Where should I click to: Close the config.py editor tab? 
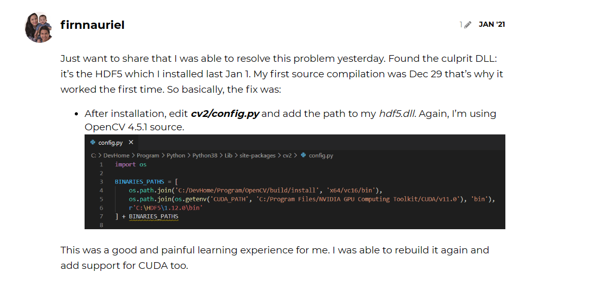click(131, 142)
